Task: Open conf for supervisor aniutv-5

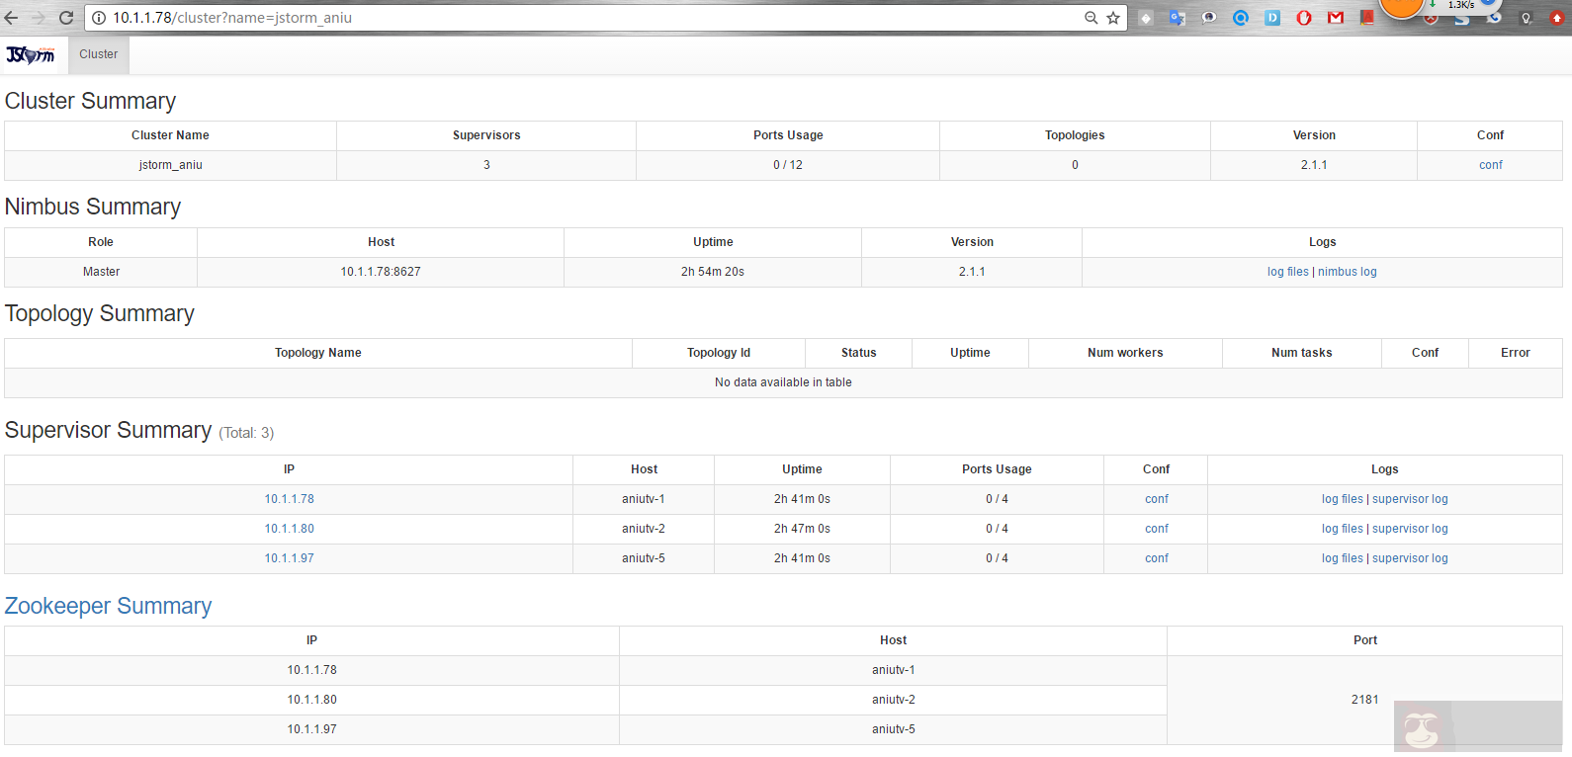Action: [x=1157, y=558]
